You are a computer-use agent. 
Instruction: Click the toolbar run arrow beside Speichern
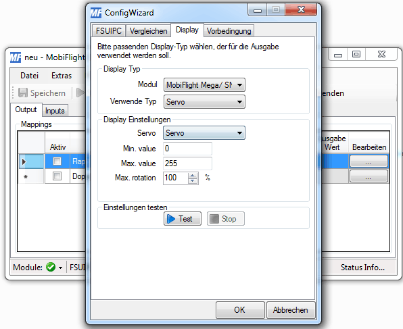(80, 93)
